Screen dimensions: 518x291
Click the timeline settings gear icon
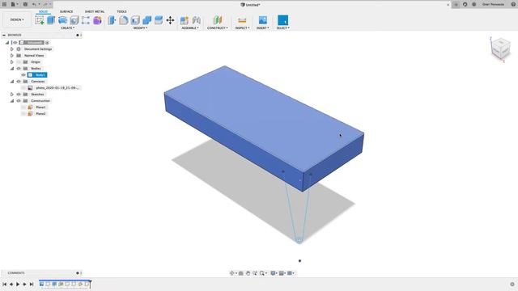(512, 284)
